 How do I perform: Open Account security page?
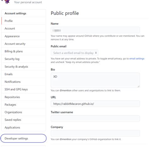coord(24,44)
